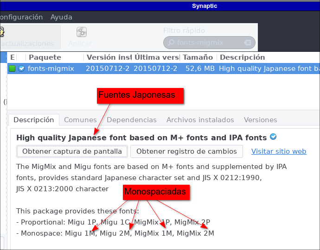Screen dimensions: 320x250
Task: Click the Aplicar toolbar label
Action: 80,44
